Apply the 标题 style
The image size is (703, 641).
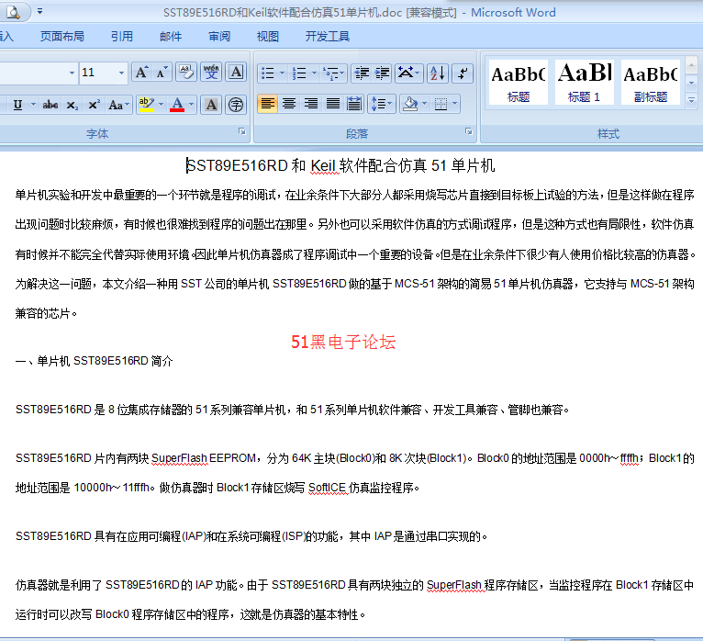[x=519, y=82]
